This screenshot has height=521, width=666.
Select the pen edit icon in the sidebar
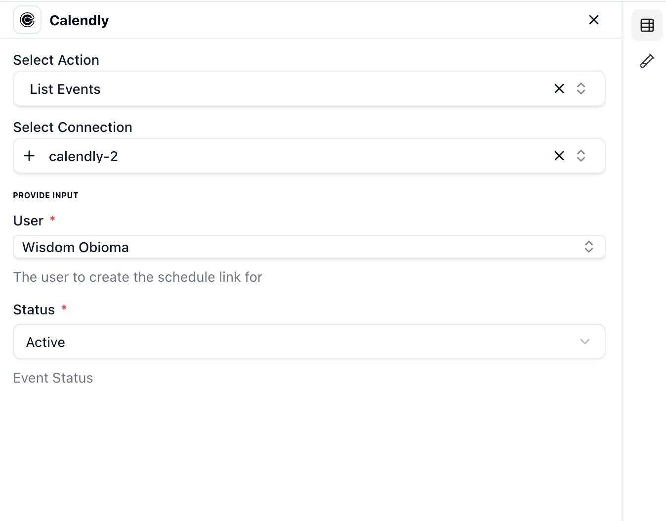tap(647, 60)
